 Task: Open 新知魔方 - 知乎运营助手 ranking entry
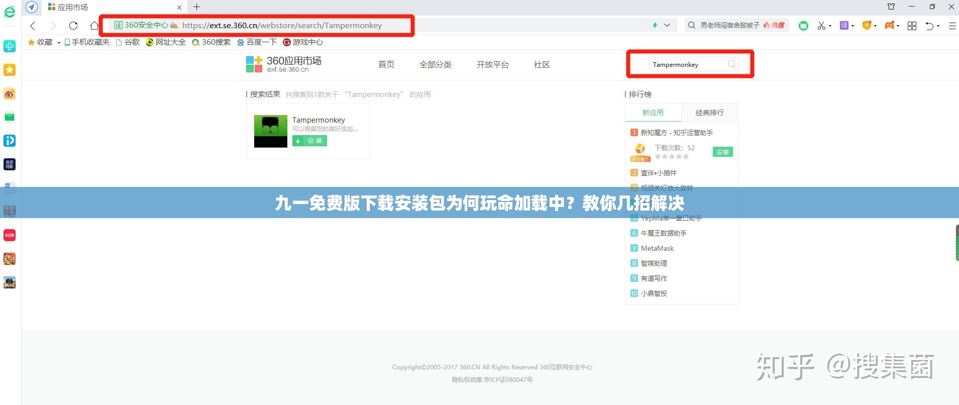pos(677,133)
